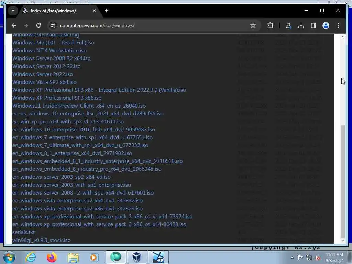
Task: Open the Downloads tray icon
Action: tap(301, 25)
